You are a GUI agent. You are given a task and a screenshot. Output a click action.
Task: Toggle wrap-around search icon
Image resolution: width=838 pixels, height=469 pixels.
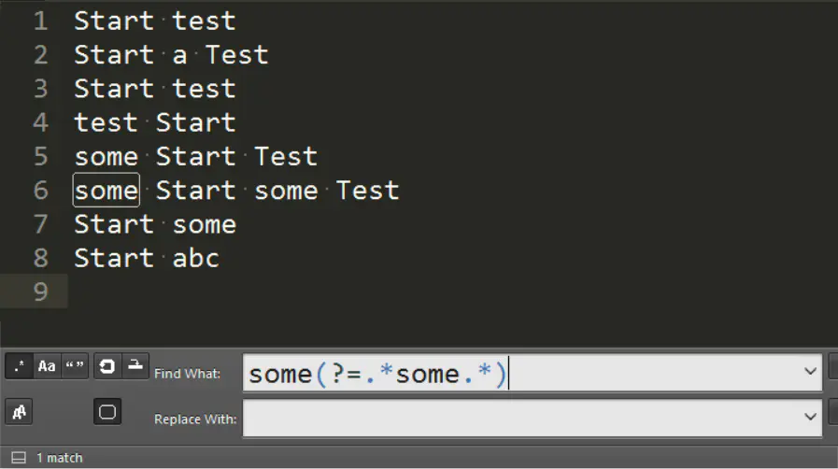pyautogui.click(x=107, y=366)
